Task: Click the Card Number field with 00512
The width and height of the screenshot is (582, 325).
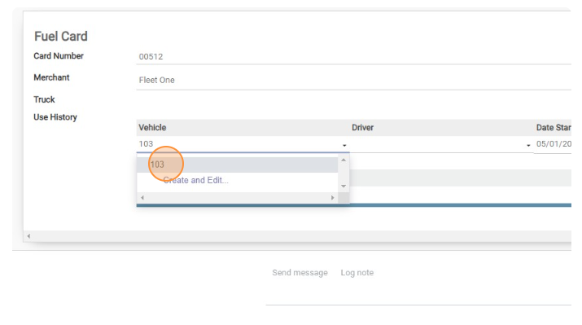Action: point(353,57)
